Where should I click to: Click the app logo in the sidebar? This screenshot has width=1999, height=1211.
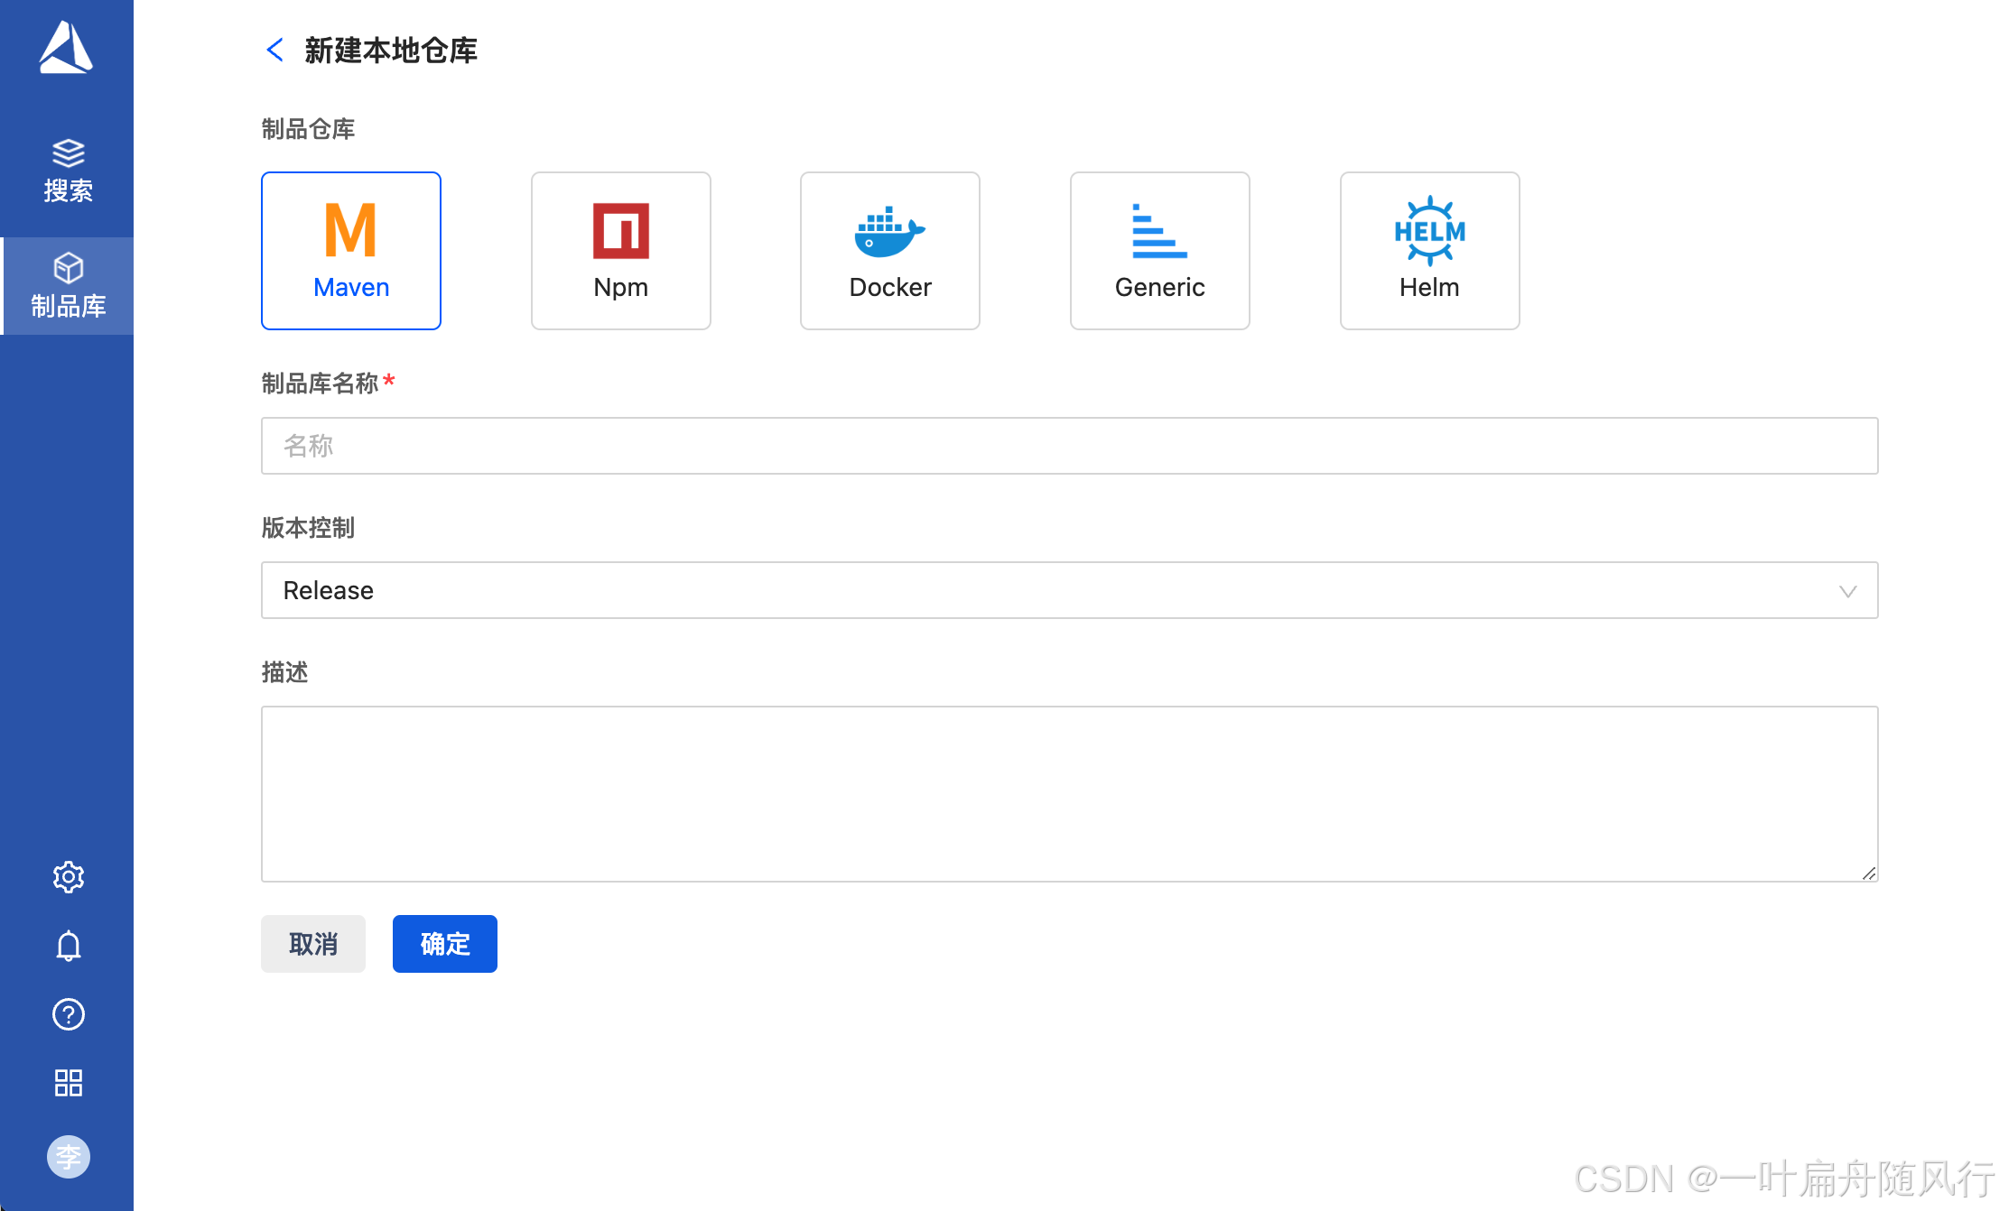66,48
